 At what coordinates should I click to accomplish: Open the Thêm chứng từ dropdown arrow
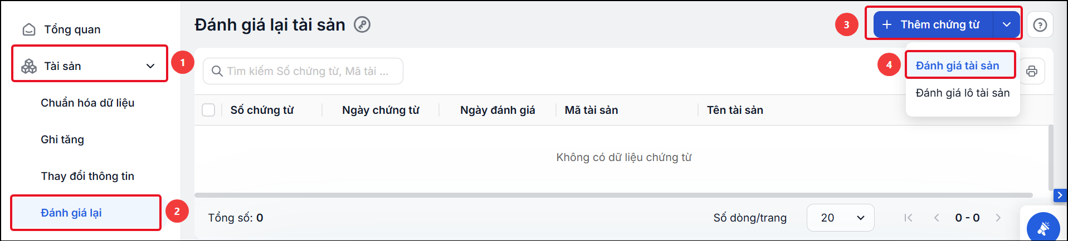[1007, 24]
